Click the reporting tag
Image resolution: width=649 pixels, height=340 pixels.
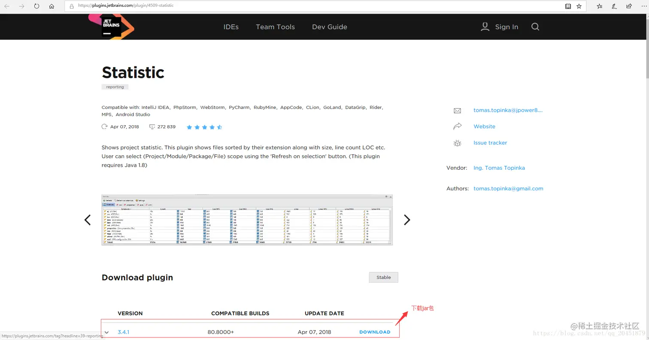coord(115,87)
